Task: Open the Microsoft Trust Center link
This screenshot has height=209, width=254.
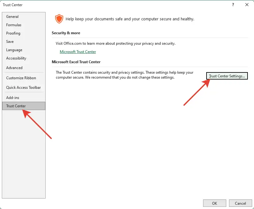Action: click(x=78, y=51)
